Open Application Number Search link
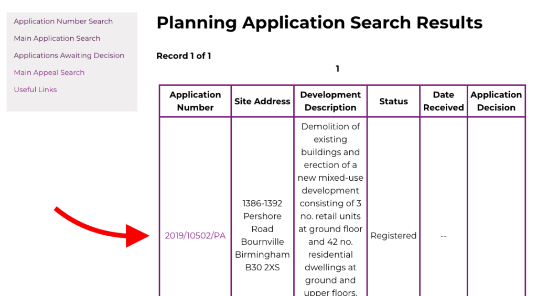The image size is (537, 296). (x=63, y=21)
